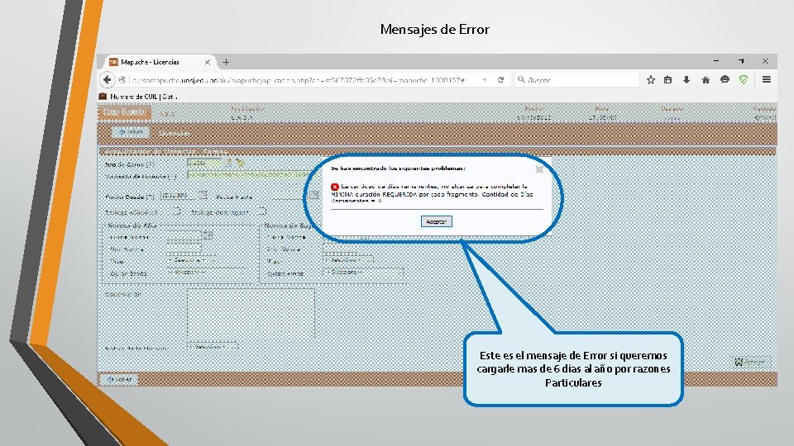The height and width of the screenshot is (446, 794).
Task: Click the Guardar button at lower right
Action: pyautogui.click(x=750, y=362)
